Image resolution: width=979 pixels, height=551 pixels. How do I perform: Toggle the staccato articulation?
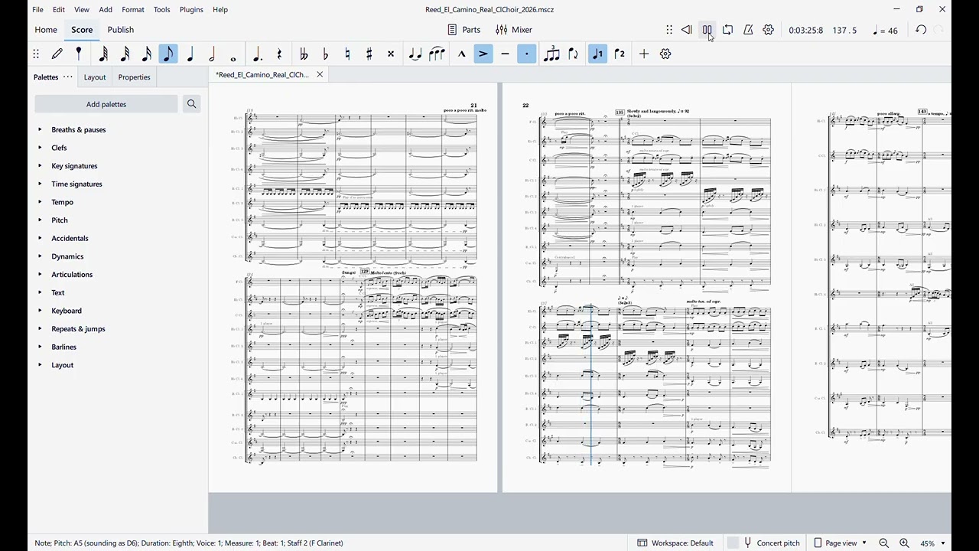coord(527,54)
